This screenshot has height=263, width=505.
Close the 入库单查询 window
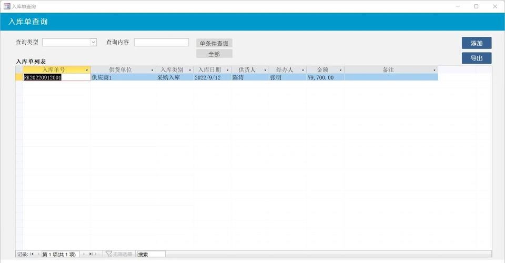[495, 6]
